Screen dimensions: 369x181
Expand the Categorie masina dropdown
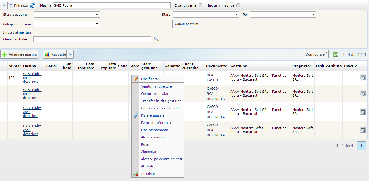[x=66, y=24]
